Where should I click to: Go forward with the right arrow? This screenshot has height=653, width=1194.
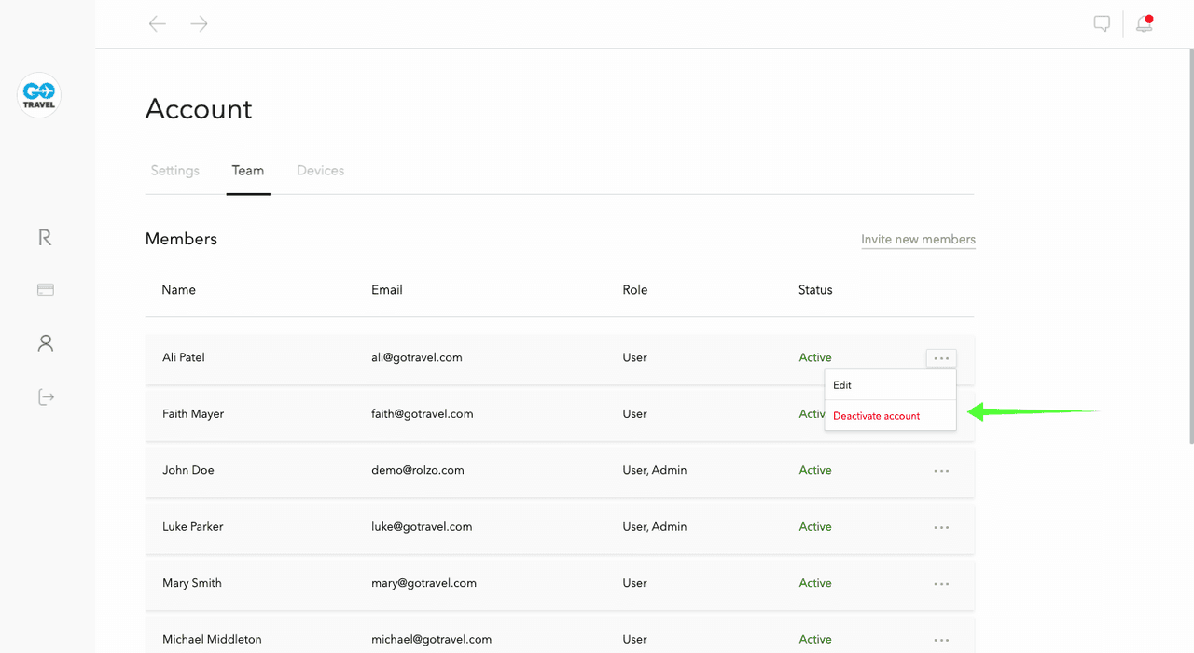[199, 24]
